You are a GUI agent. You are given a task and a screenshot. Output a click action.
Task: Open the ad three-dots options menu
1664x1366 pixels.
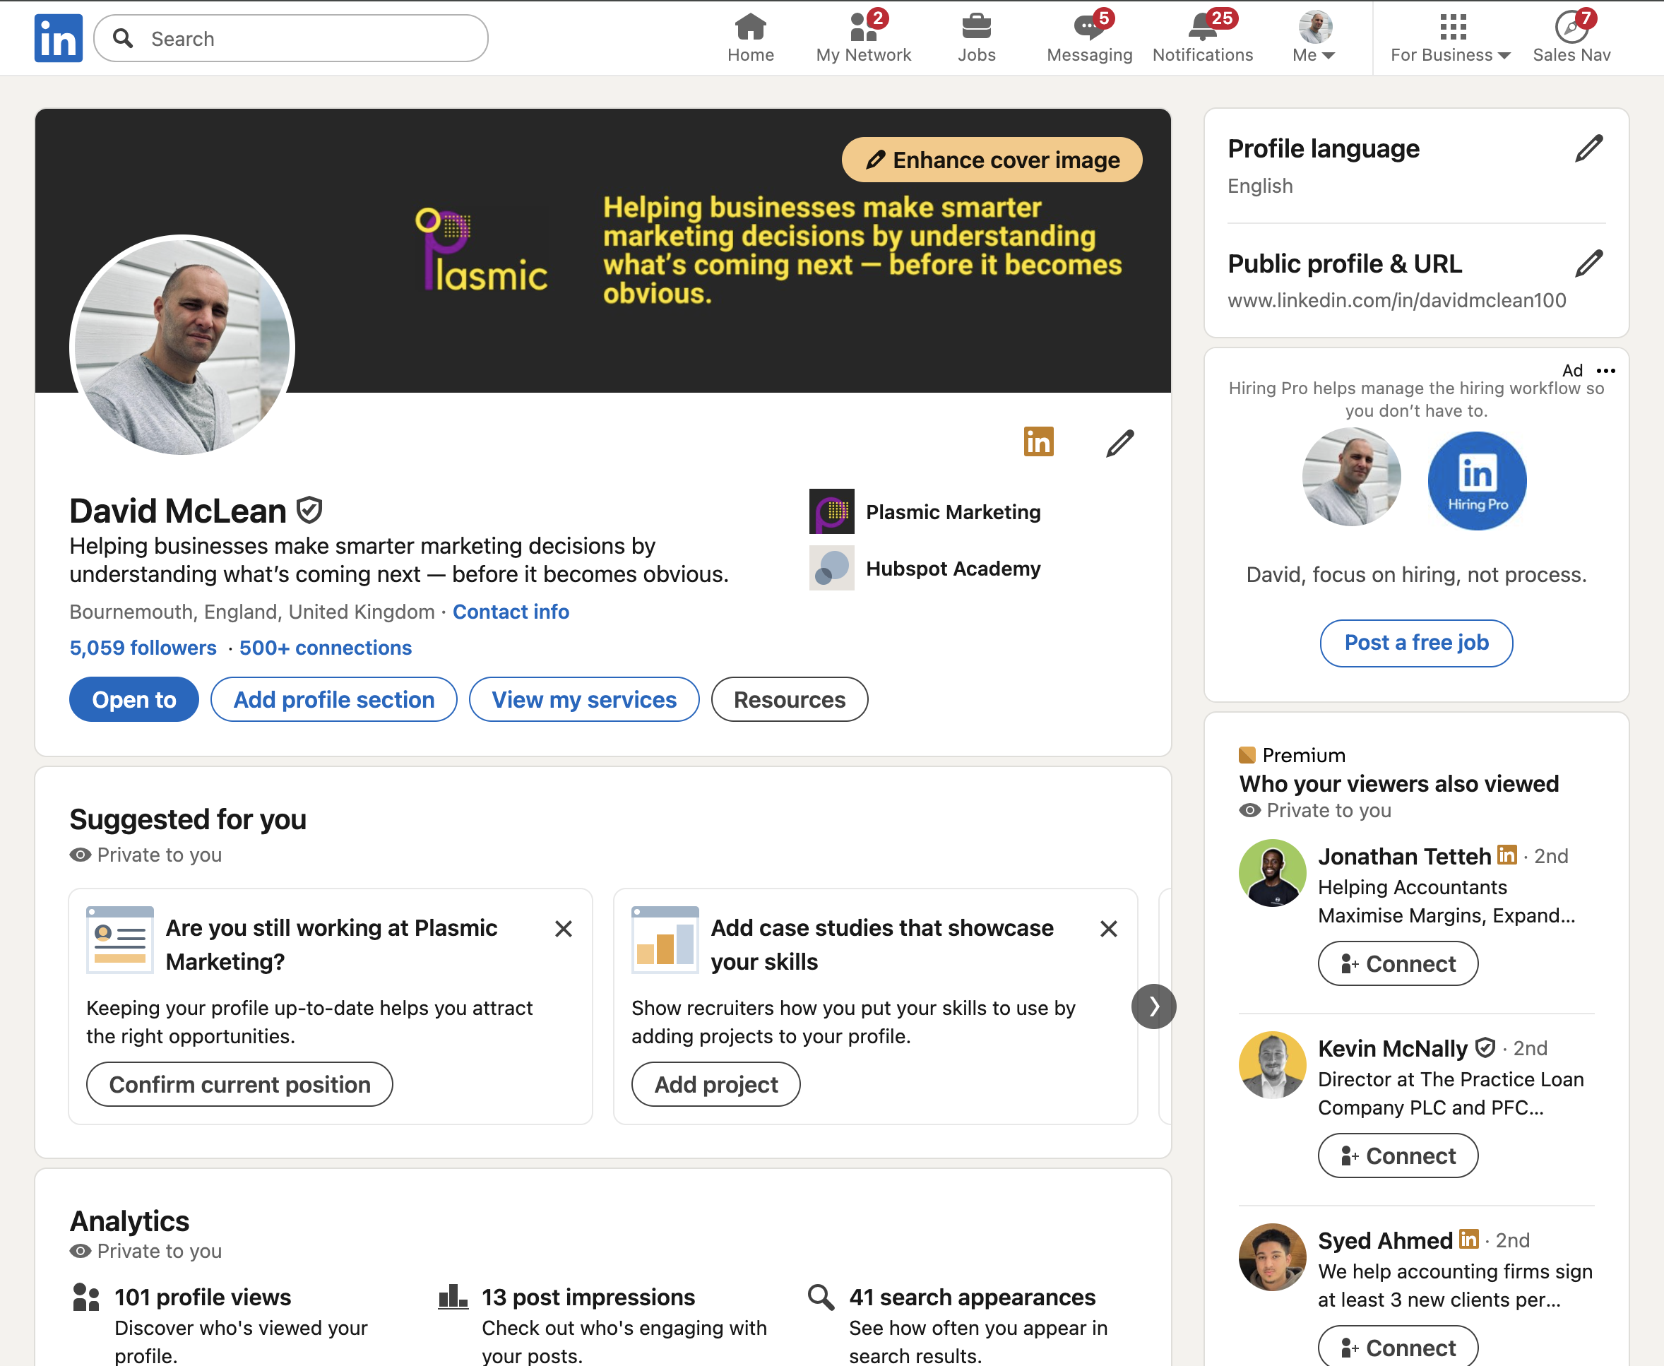click(x=1606, y=371)
